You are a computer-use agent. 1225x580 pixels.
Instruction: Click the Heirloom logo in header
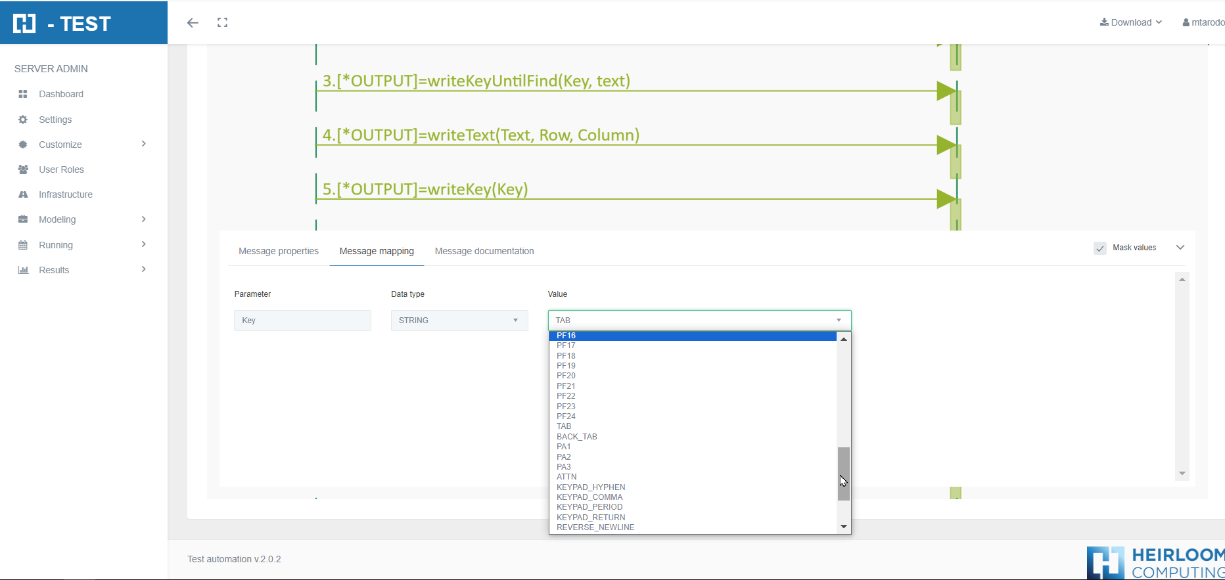tap(24, 24)
